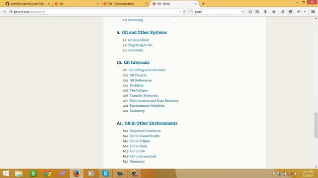
Task: Click the volume icon in system tray
Action: pos(296,174)
